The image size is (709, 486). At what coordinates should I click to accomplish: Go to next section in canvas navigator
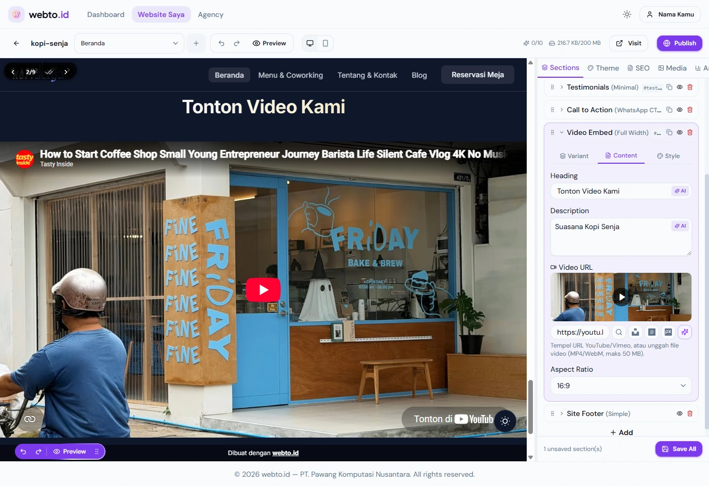(x=66, y=72)
